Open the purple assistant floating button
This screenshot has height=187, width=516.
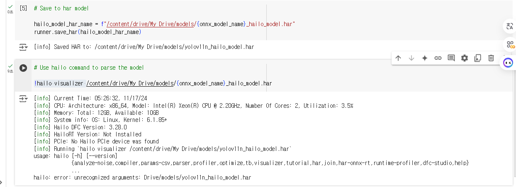pyautogui.click(x=508, y=63)
